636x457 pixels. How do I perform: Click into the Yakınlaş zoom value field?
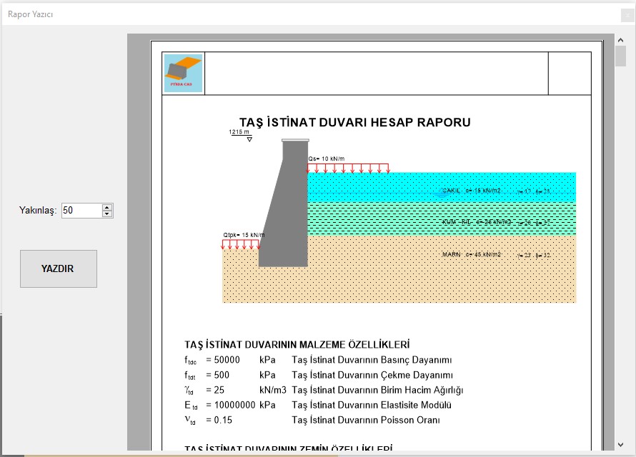tap(81, 211)
